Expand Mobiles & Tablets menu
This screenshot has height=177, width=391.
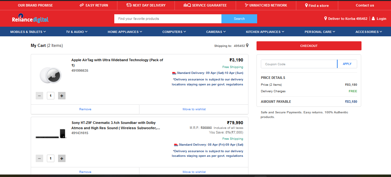(x=28, y=32)
